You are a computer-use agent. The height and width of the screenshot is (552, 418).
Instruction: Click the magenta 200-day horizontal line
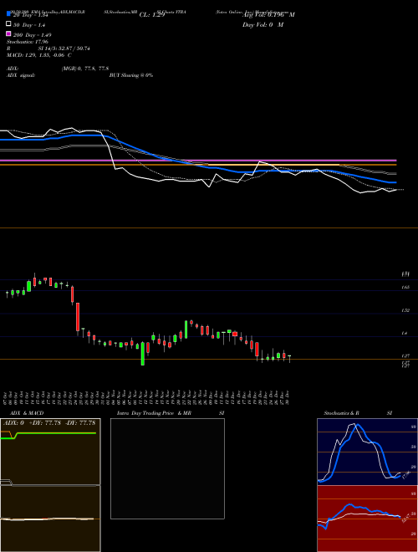tap(198, 161)
